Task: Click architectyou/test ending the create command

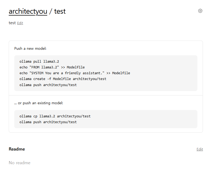Action: tap(89, 79)
